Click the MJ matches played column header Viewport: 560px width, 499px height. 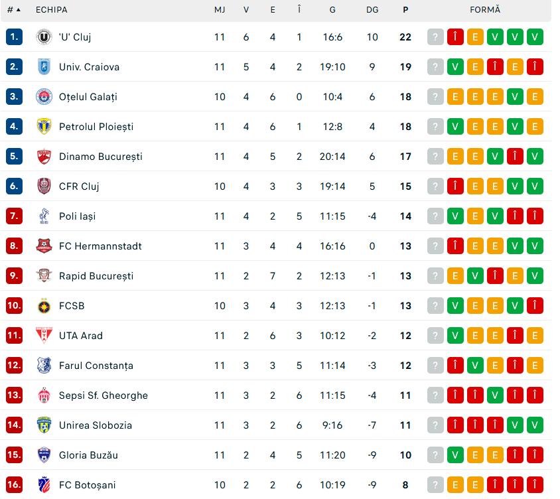220,10
